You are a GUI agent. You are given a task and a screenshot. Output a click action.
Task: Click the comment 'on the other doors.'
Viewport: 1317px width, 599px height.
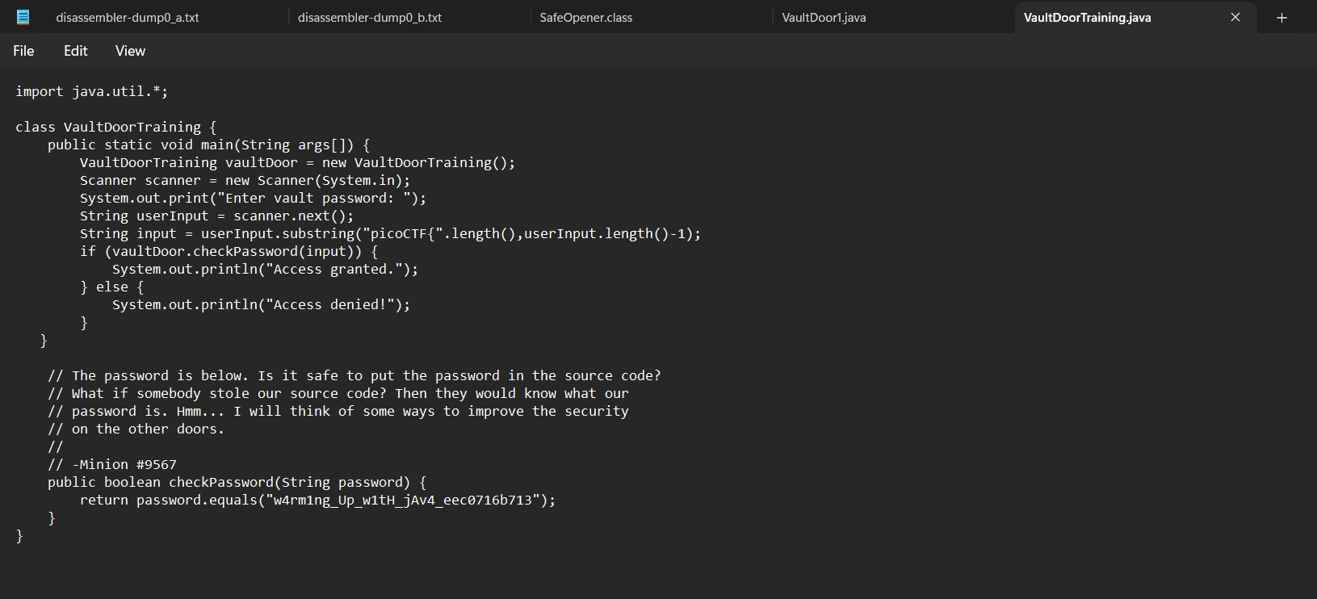(136, 429)
